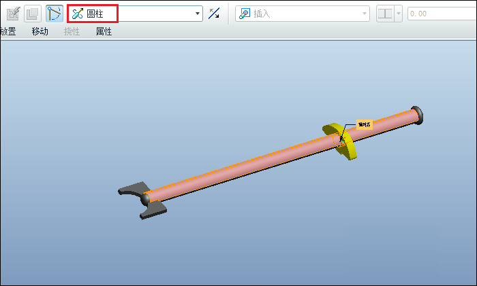Screen dimensions: 477x286
Task: Open the 放置 panel tab
Action: click(x=8, y=31)
